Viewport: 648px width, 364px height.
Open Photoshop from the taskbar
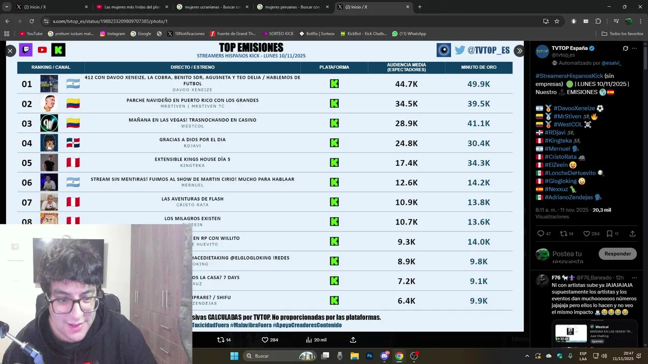click(370, 356)
